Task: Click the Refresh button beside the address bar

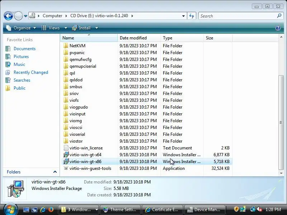Action: coord(192,16)
